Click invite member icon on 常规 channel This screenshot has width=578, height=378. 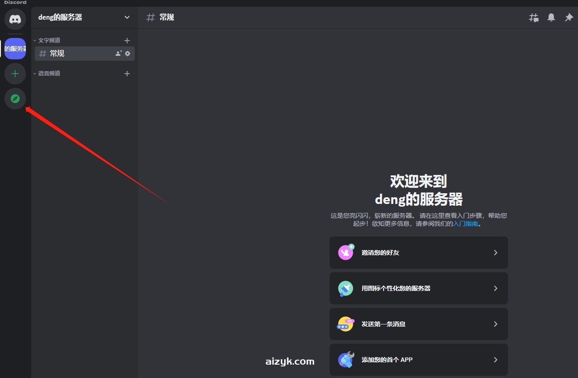click(118, 54)
